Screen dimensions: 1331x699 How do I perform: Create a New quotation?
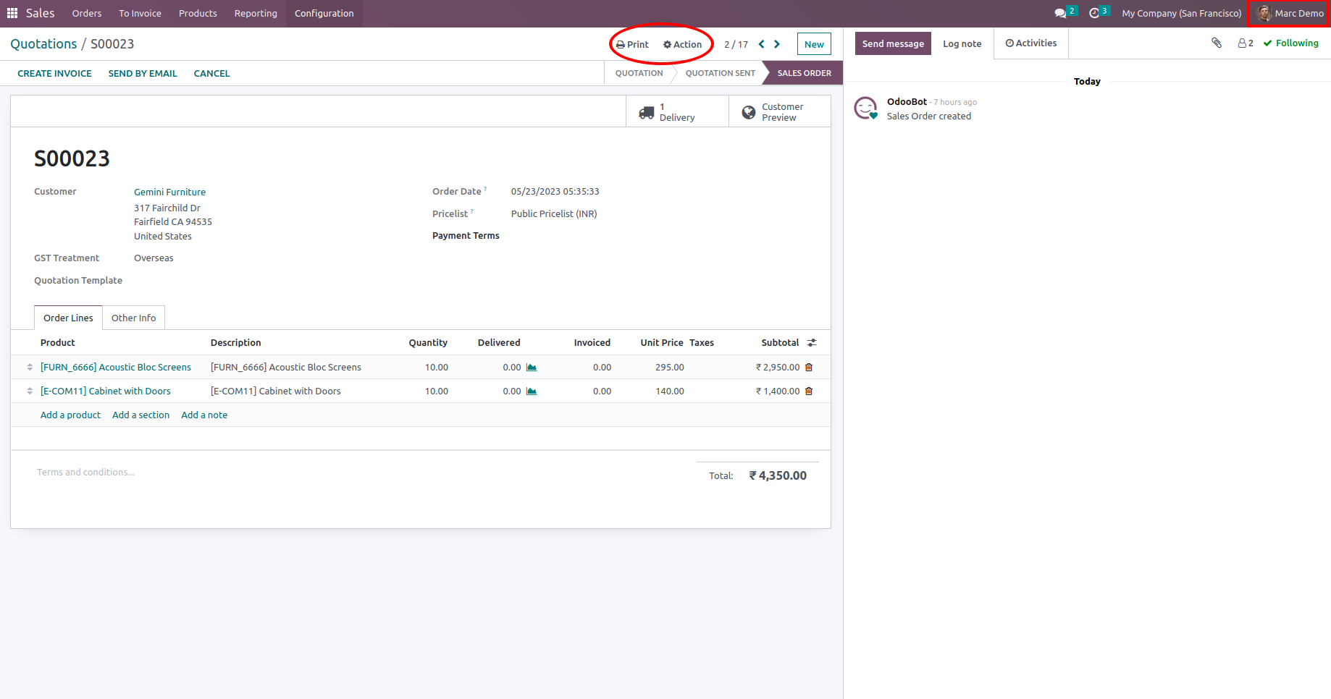814,44
